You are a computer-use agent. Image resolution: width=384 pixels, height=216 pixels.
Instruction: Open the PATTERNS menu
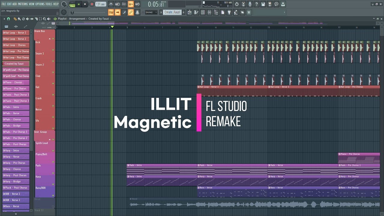pos(23,4)
